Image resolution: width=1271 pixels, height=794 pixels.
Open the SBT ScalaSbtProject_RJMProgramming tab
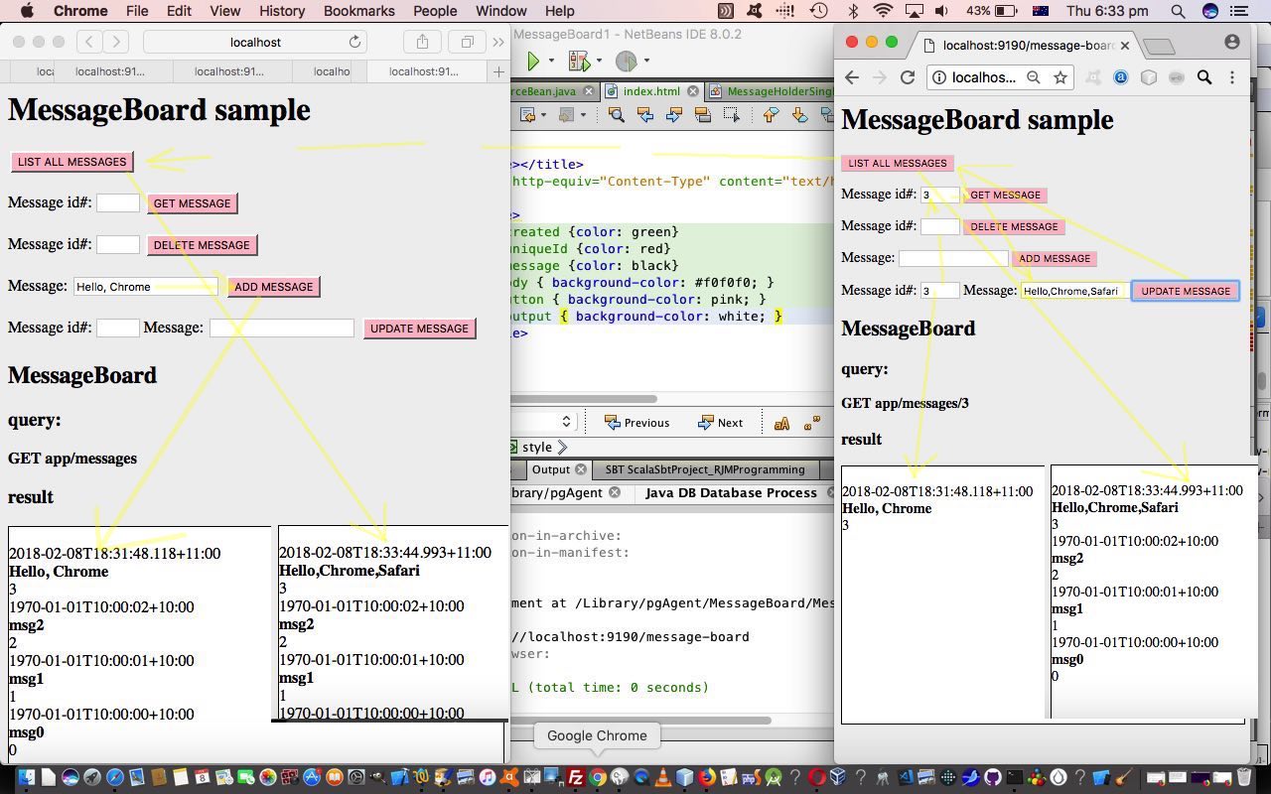pyautogui.click(x=705, y=469)
